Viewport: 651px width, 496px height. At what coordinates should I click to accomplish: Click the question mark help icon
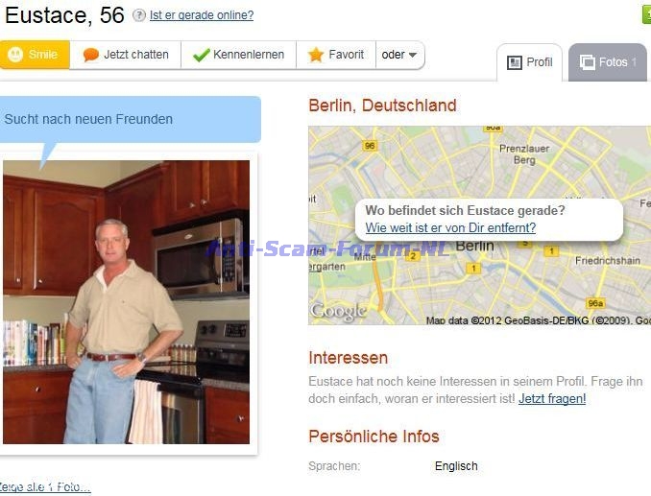point(139,15)
